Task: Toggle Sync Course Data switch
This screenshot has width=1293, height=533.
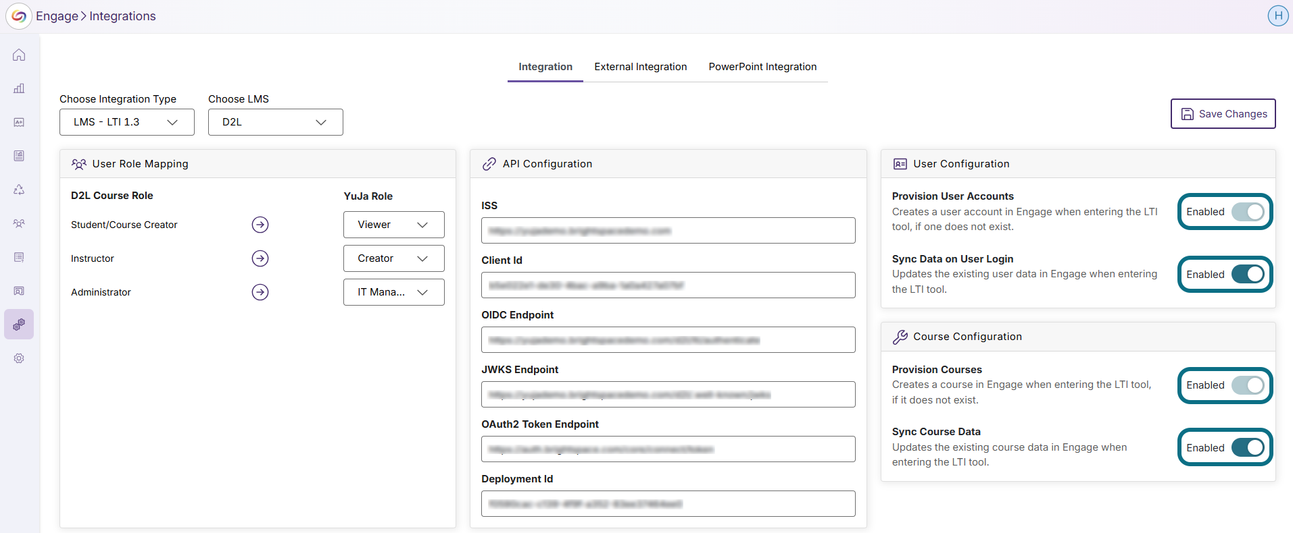Action: click(x=1248, y=448)
